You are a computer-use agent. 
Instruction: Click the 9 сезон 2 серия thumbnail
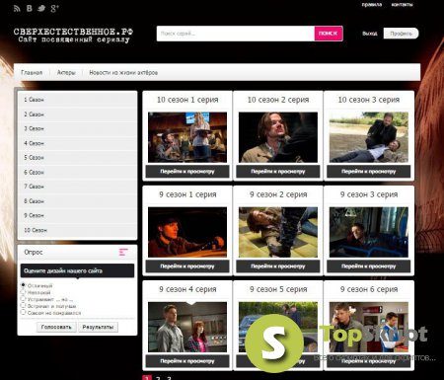click(x=278, y=232)
